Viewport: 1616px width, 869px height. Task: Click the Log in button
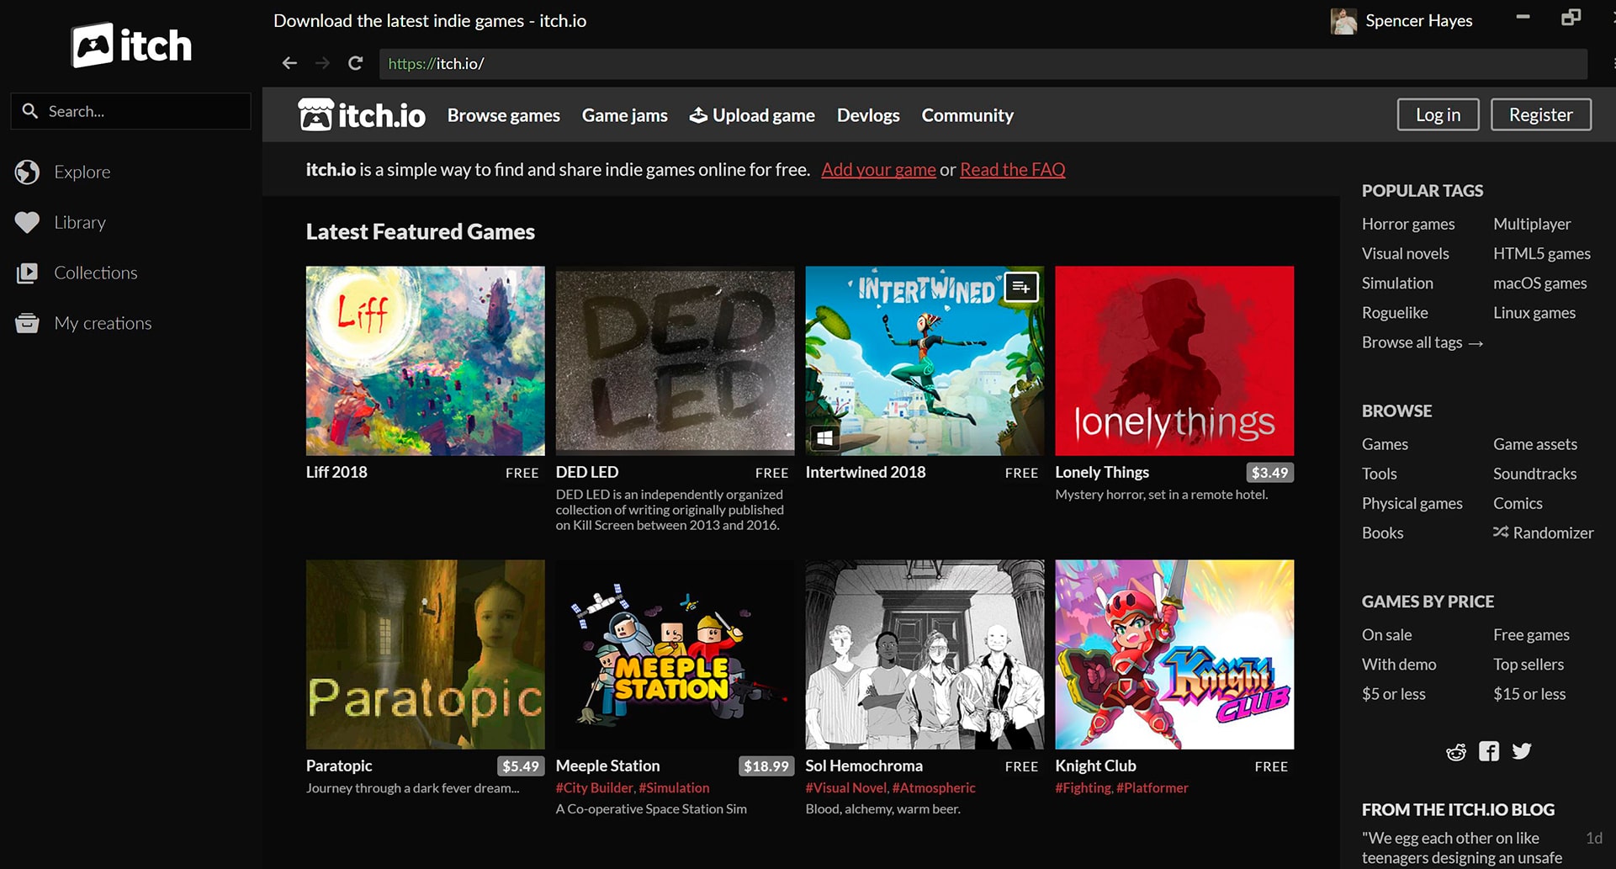[x=1438, y=114]
